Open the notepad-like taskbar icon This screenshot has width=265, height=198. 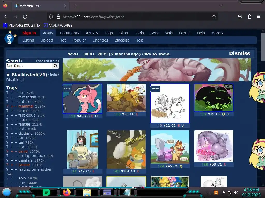pyautogui.click(x=127, y=192)
